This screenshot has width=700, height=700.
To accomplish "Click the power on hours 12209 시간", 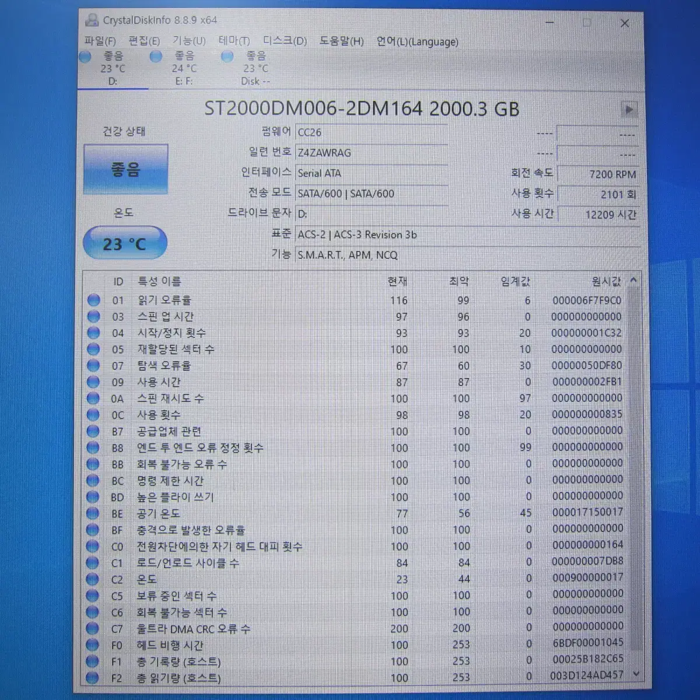I will [x=598, y=215].
